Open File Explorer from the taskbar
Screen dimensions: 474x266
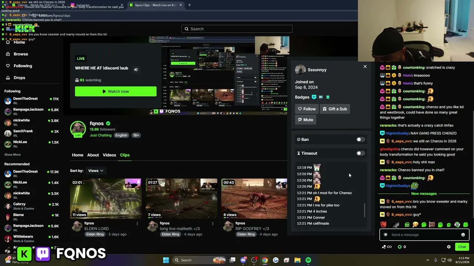coord(297,260)
